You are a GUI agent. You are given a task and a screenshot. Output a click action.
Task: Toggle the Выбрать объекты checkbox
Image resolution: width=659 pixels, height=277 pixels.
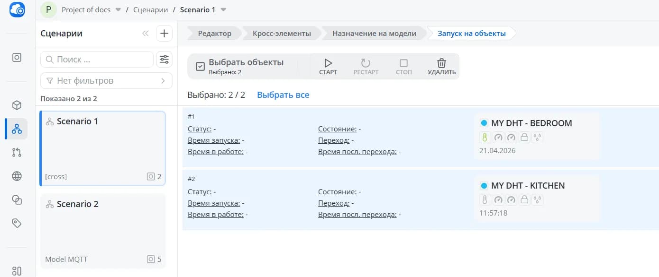(201, 66)
